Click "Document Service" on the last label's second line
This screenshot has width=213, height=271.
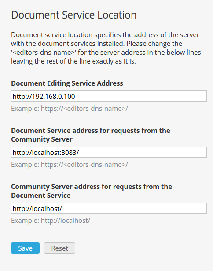pos(40,195)
